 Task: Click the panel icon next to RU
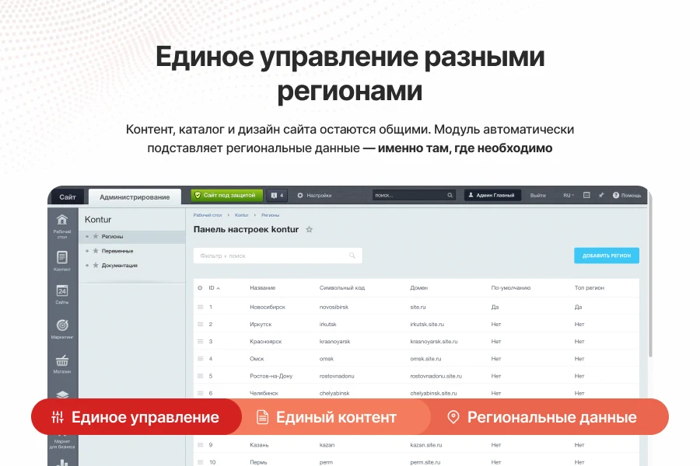point(586,195)
